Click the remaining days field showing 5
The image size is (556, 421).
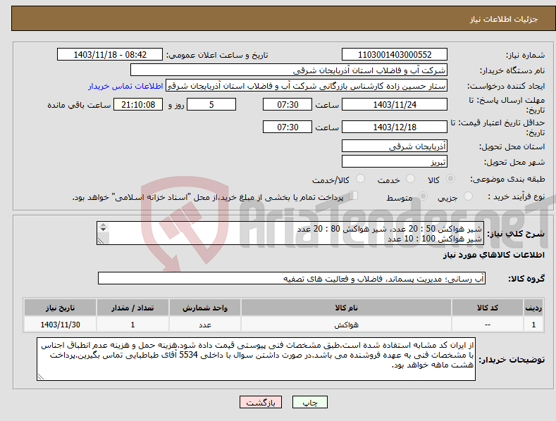pyautogui.click(x=211, y=104)
